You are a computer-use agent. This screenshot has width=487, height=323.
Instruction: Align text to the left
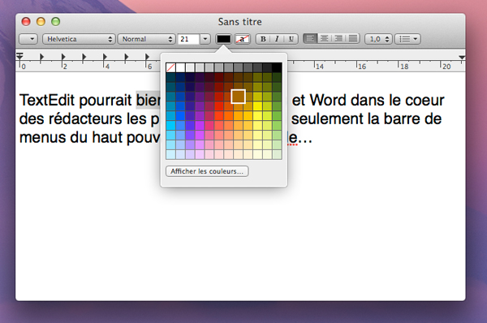[x=310, y=38]
